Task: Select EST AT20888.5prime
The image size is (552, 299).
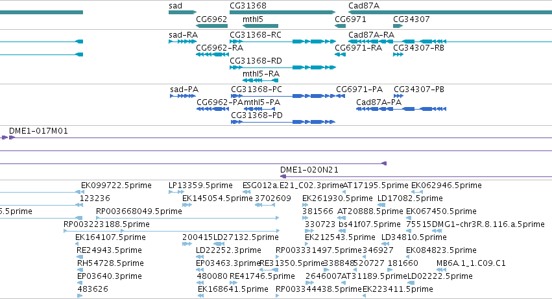Action: point(370,211)
